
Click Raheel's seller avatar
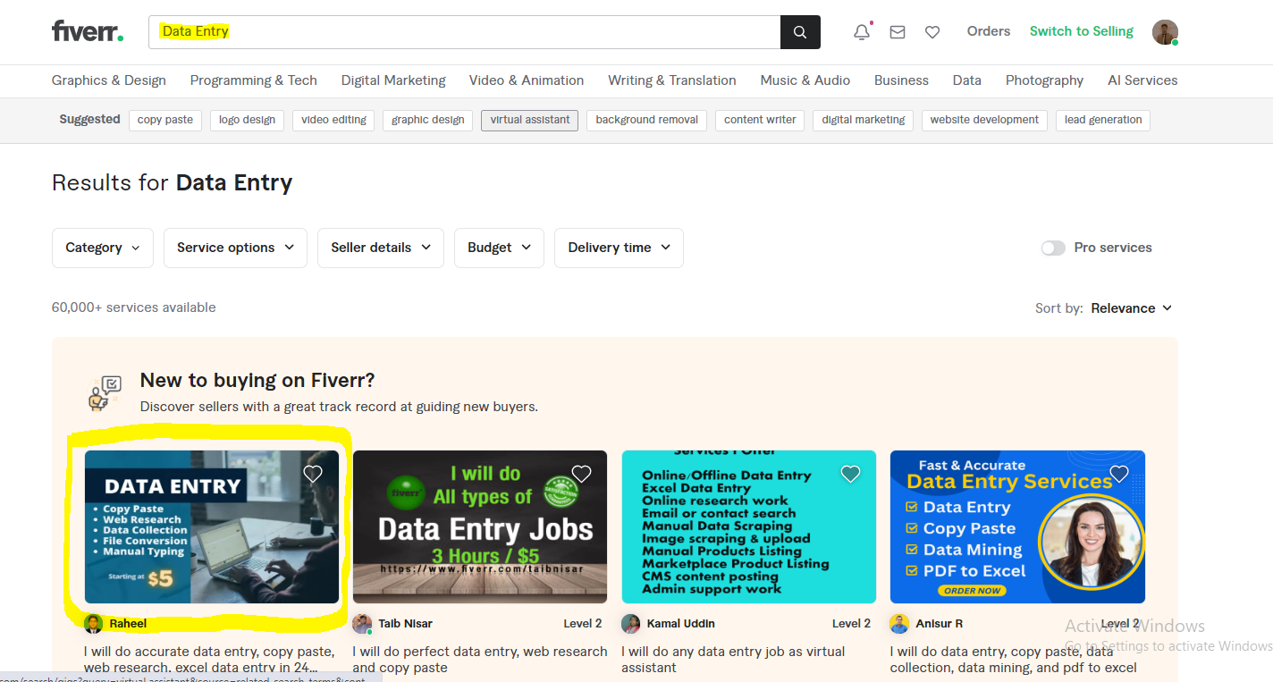click(x=94, y=623)
